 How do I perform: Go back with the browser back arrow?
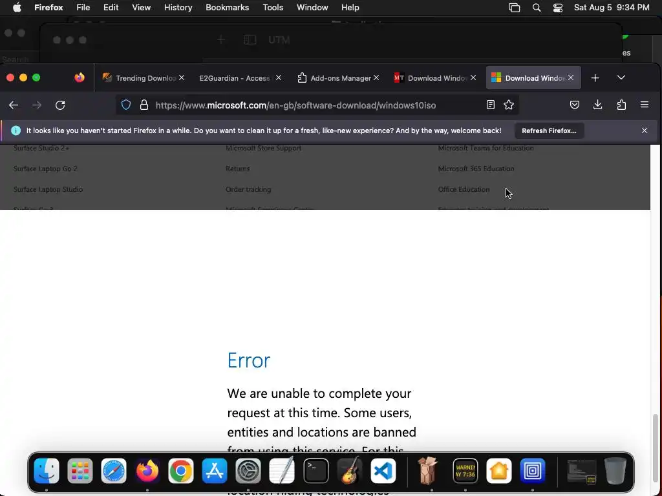pos(14,105)
